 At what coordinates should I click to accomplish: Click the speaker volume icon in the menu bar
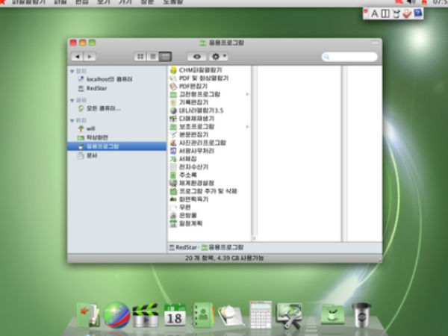coord(411,2)
